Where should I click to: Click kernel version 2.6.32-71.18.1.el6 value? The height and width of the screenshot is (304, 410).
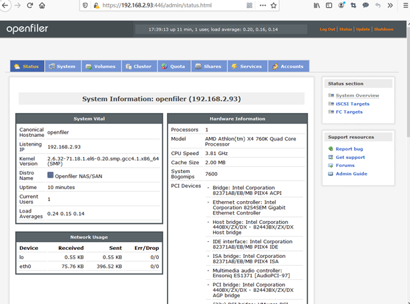(x=103, y=161)
